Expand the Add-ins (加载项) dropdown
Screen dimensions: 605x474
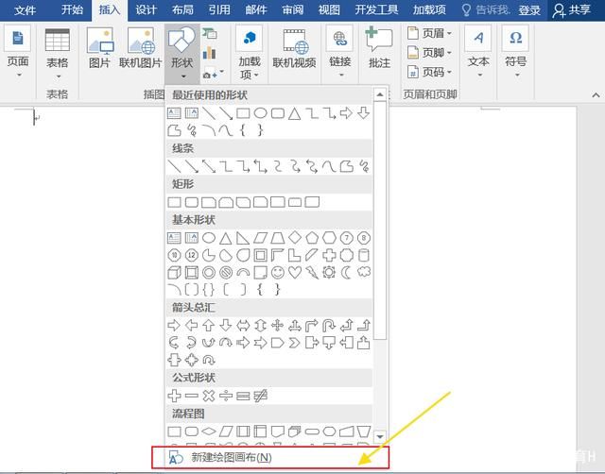250,53
